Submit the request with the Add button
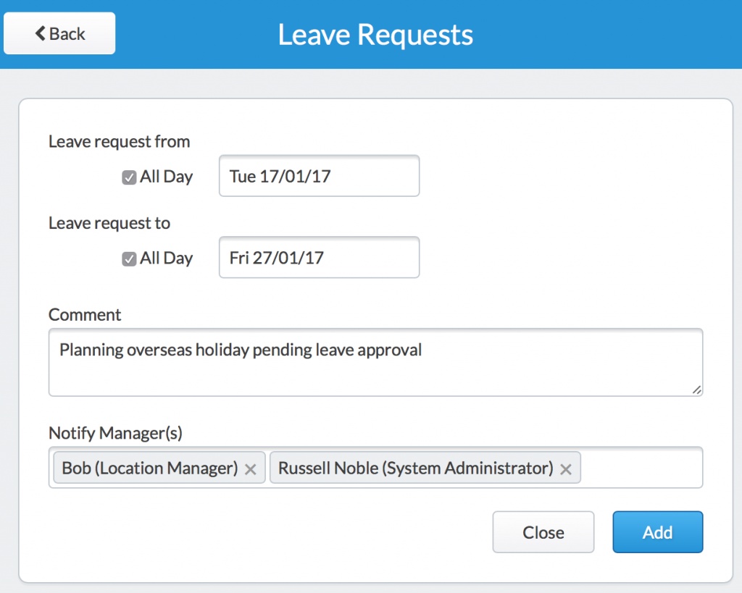742x593 pixels. (x=657, y=532)
